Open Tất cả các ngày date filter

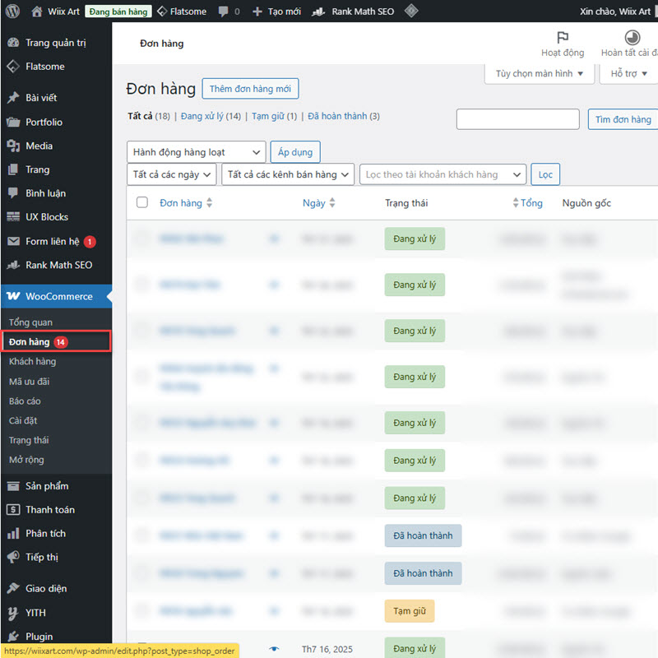pyautogui.click(x=171, y=174)
